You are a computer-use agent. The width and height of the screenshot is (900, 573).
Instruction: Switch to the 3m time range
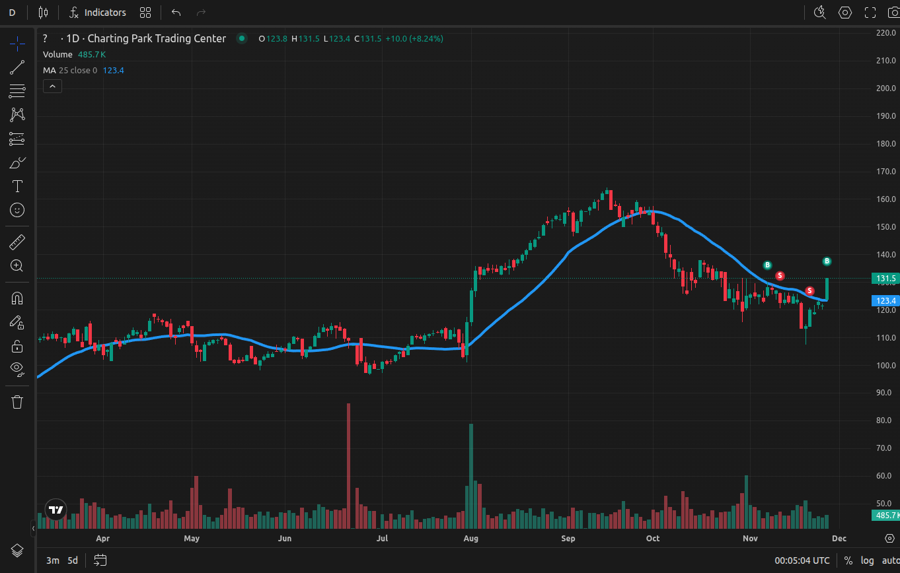52,560
